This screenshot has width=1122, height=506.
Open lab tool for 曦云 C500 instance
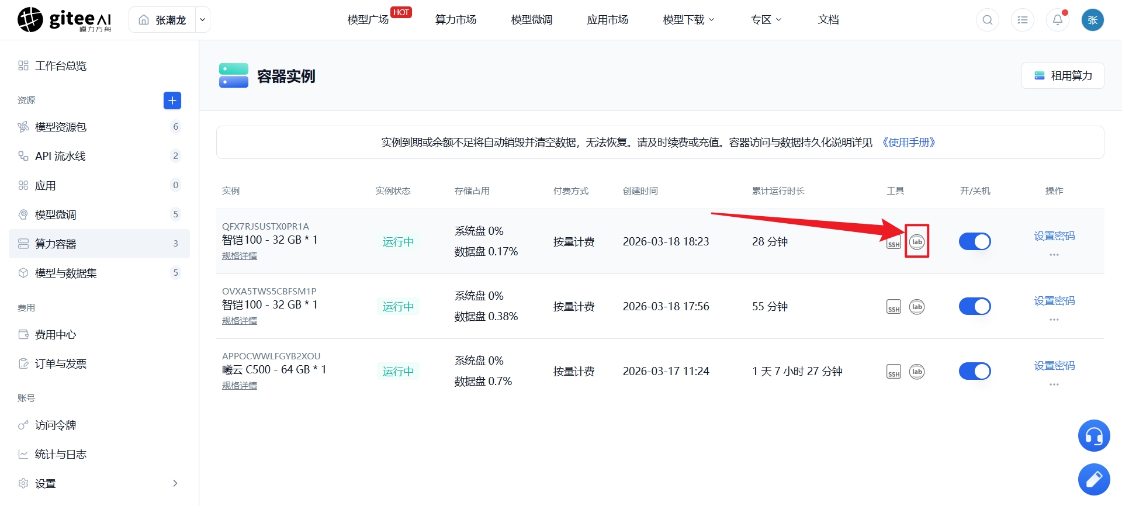(917, 372)
